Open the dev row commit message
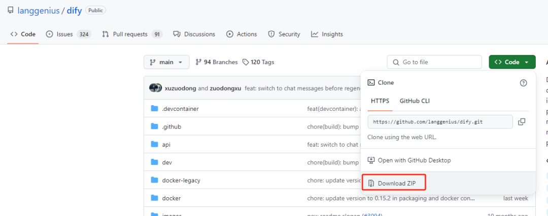 (x=334, y=162)
